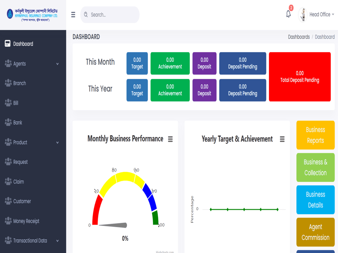Open the Claim menu item
This screenshot has height=253, width=338.
(x=18, y=182)
